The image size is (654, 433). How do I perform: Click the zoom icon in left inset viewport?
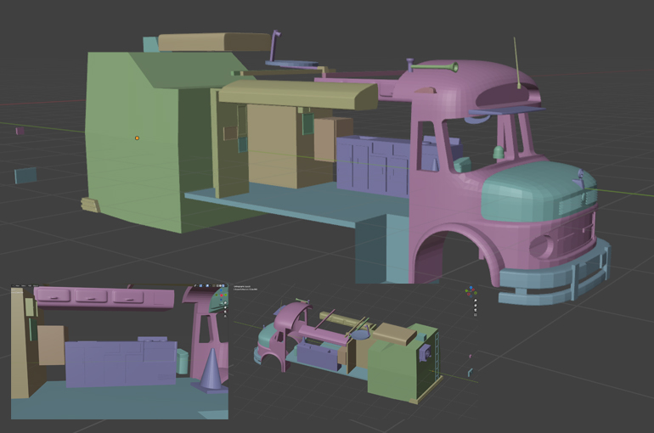(225, 302)
